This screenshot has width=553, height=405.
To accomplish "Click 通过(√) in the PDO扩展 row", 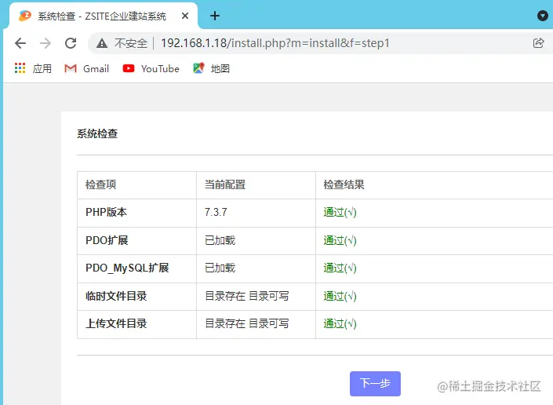I will (340, 241).
